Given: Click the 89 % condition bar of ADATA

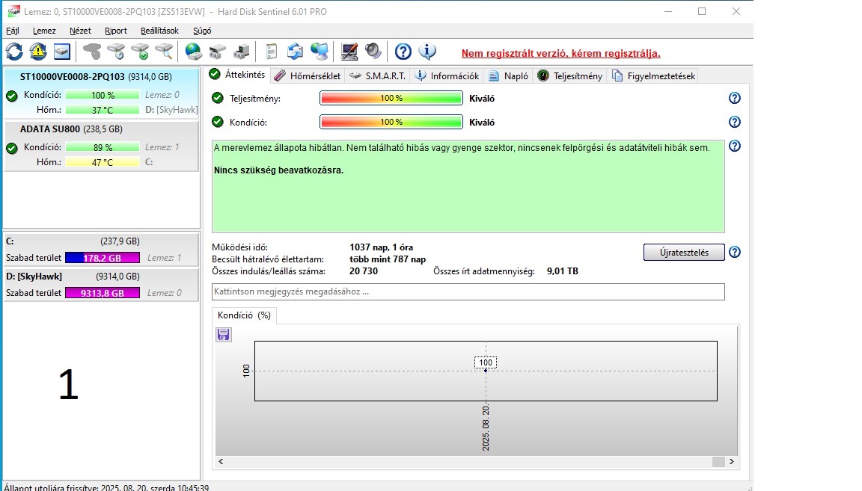Looking at the screenshot, I should pyautogui.click(x=103, y=147).
